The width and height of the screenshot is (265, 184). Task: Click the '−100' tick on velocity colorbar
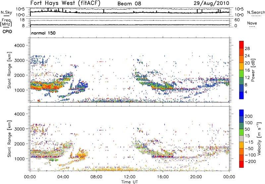250,155
